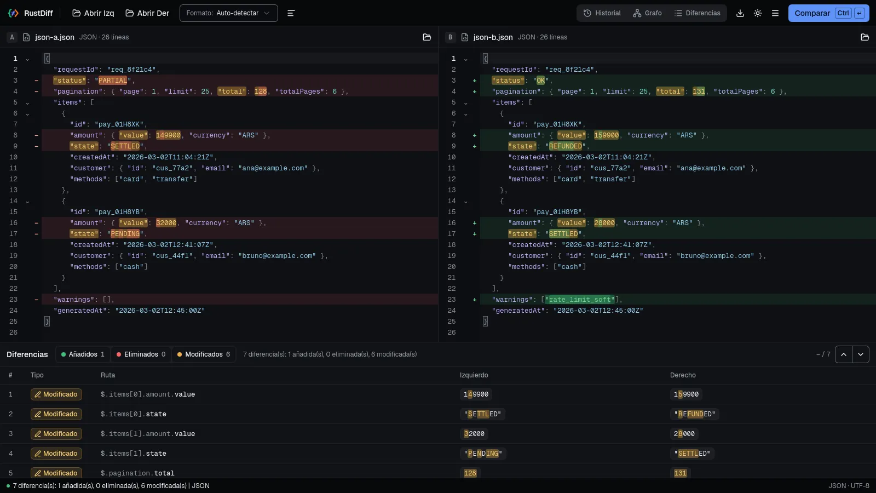
Task: Open left file with Abrir Izq
Action: [x=93, y=13]
